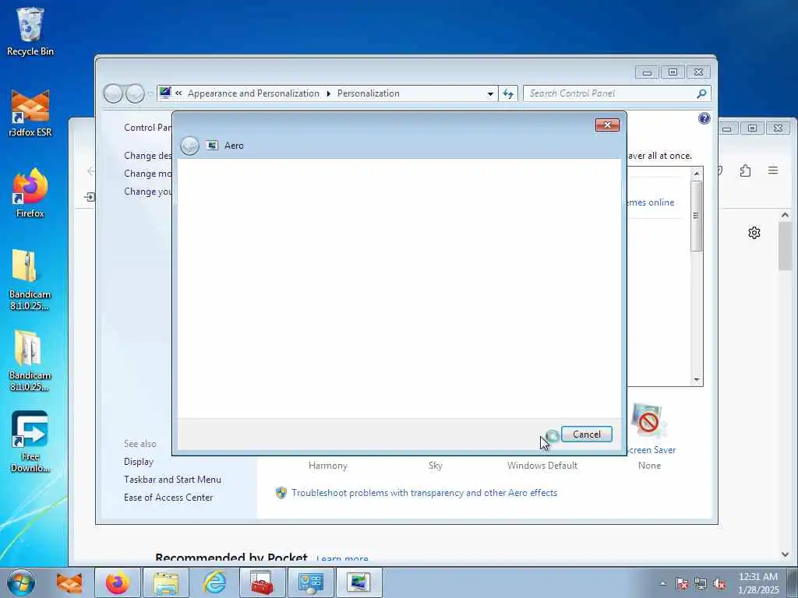Open the Firefox desktop shortcut
The image size is (798, 598).
click(30, 193)
